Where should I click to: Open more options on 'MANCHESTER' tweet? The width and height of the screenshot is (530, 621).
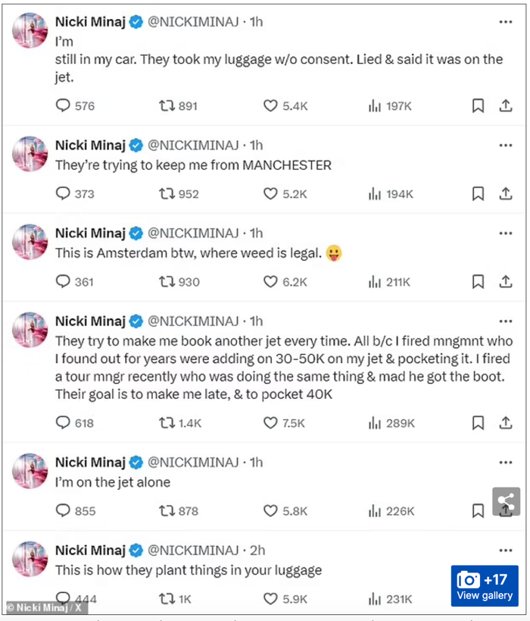coord(505,145)
